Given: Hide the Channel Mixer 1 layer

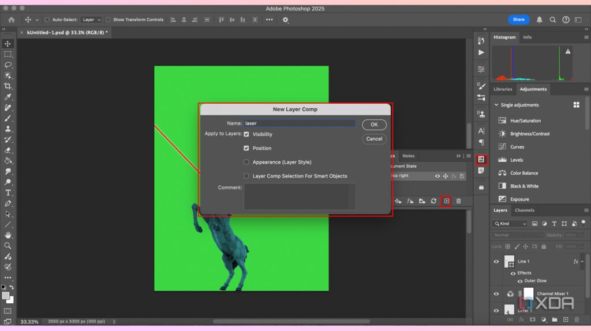Looking at the screenshot, I should 496,294.
